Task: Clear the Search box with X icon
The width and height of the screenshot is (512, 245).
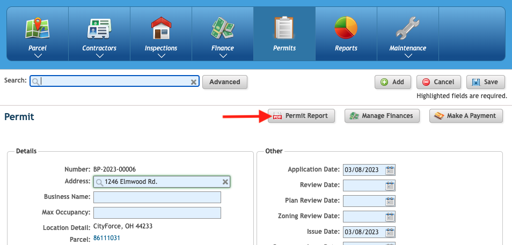Action: [194, 82]
